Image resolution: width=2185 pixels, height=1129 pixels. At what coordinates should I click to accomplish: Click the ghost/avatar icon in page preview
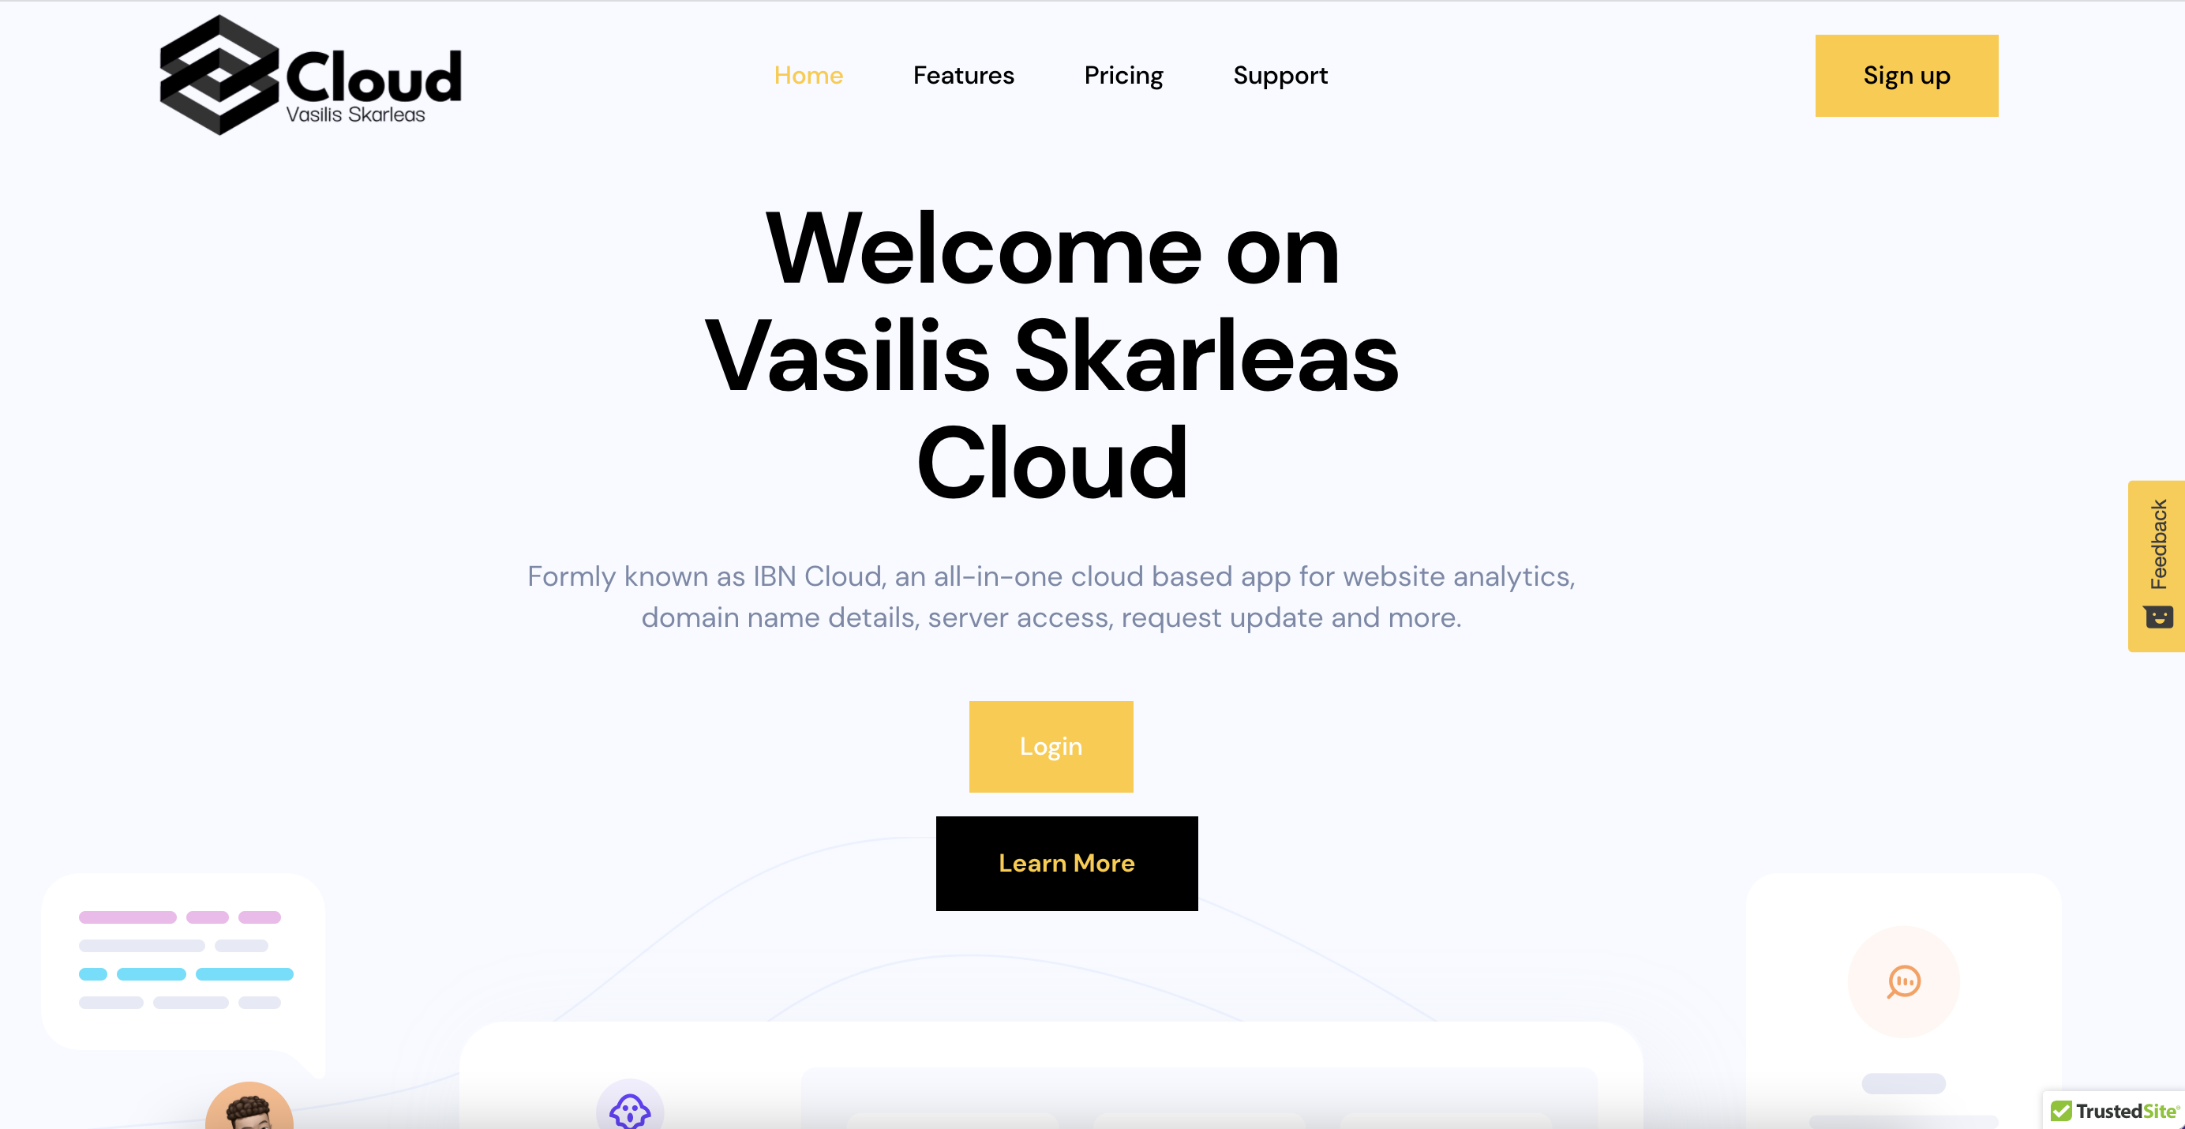[x=629, y=1108]
